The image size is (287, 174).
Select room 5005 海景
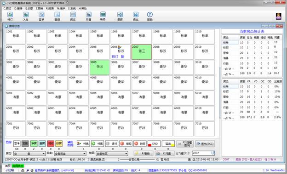(x=99, y=98)
